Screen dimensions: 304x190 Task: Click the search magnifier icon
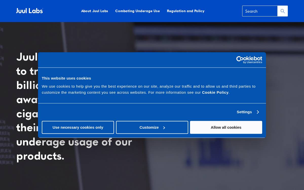[283, 11]
